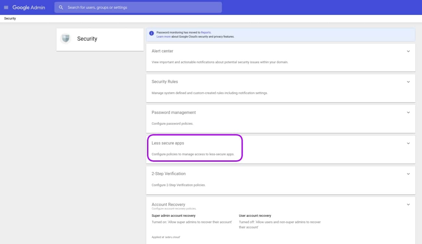Expand the Less secure apps section

[408, 143]
